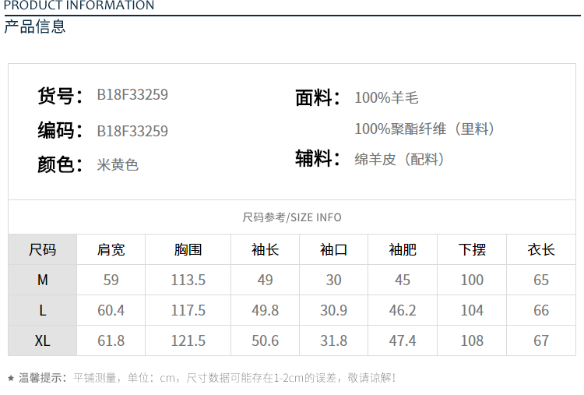Click the 衣长 column header
This screenshot has width=584, height=395.
point(541,249)
